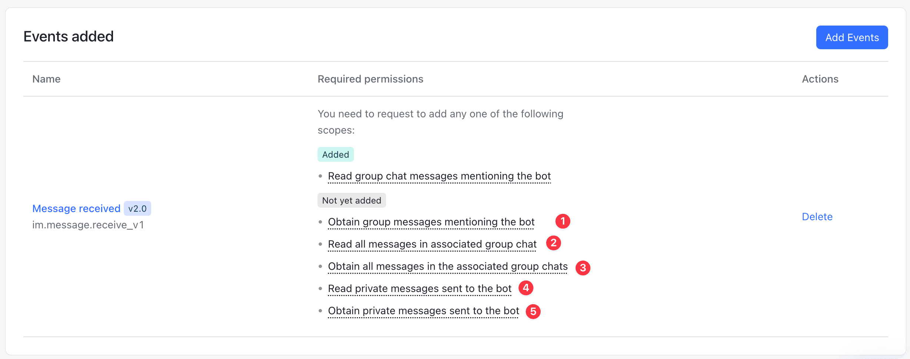This screenshot has height=359, width=910.
Task: Open 'Obtain all messages in the associated group chats'
Action: click(x=448, y=266)
